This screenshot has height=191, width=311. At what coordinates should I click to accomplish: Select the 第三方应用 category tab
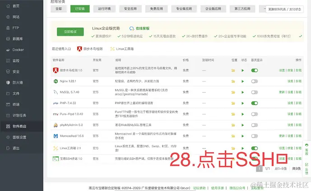242,9
